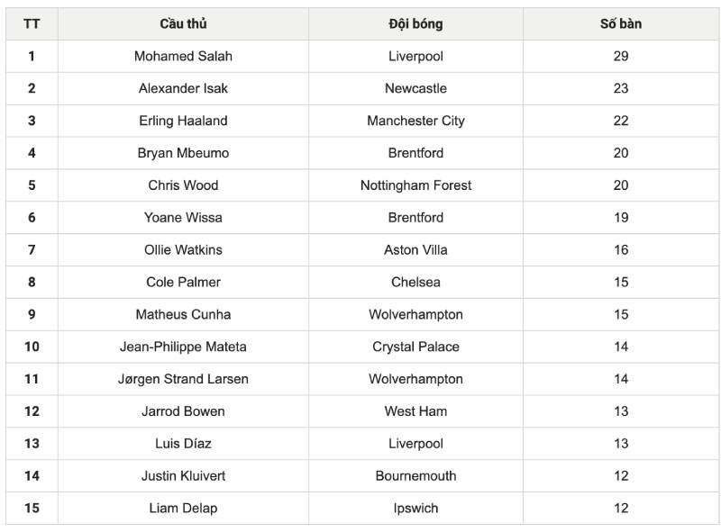Screen dimensions: 721x532
Task: Click on Bryan Mbeumo's name
Action: coord(183,153)
